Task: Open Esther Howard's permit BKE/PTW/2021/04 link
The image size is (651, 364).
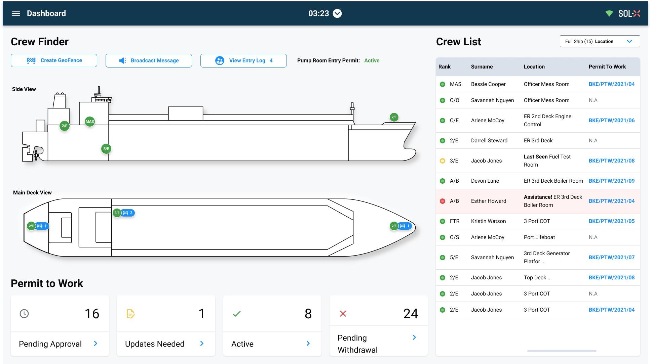Action: coord(611,201)
